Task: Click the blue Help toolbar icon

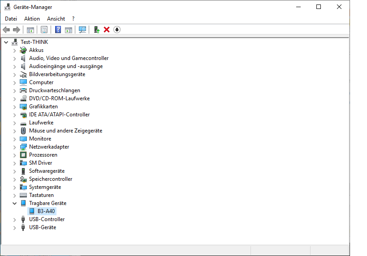Action: [58, 30]
